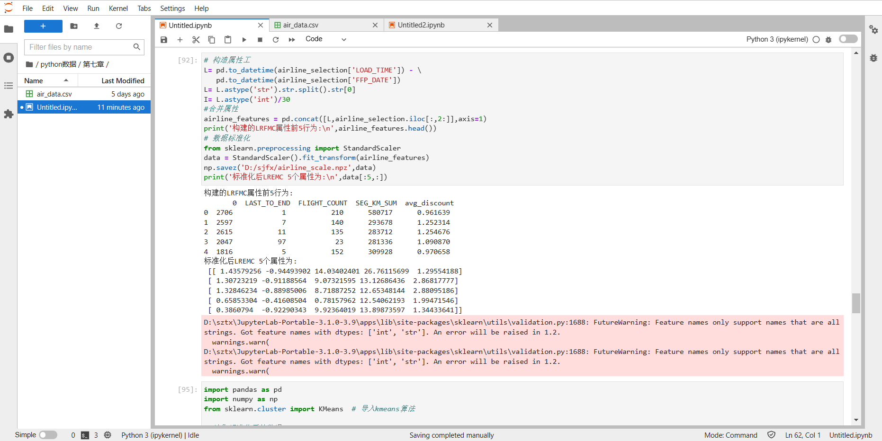This screenshot has height=441, width=882.
Task: Open the Debugger panel in right sidebar
Action: [873, 58]
